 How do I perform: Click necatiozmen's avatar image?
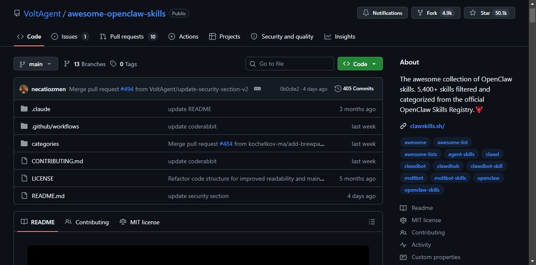pyautogui.click(x=24, y=89)
